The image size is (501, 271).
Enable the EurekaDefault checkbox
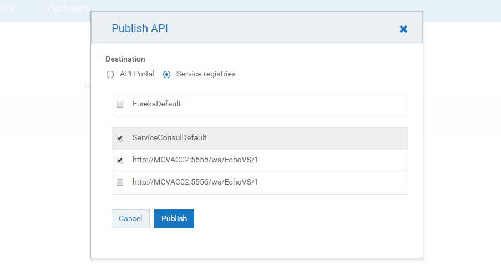coord(120,104)
